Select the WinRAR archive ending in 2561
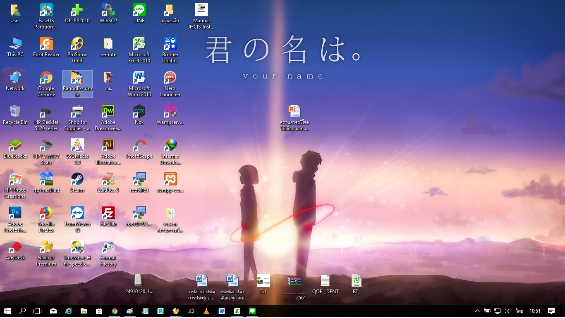565x318 pixels. (x=294, y=287)
